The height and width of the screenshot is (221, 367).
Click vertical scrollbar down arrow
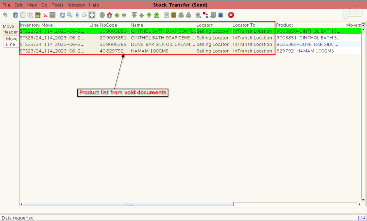(363, 200)
